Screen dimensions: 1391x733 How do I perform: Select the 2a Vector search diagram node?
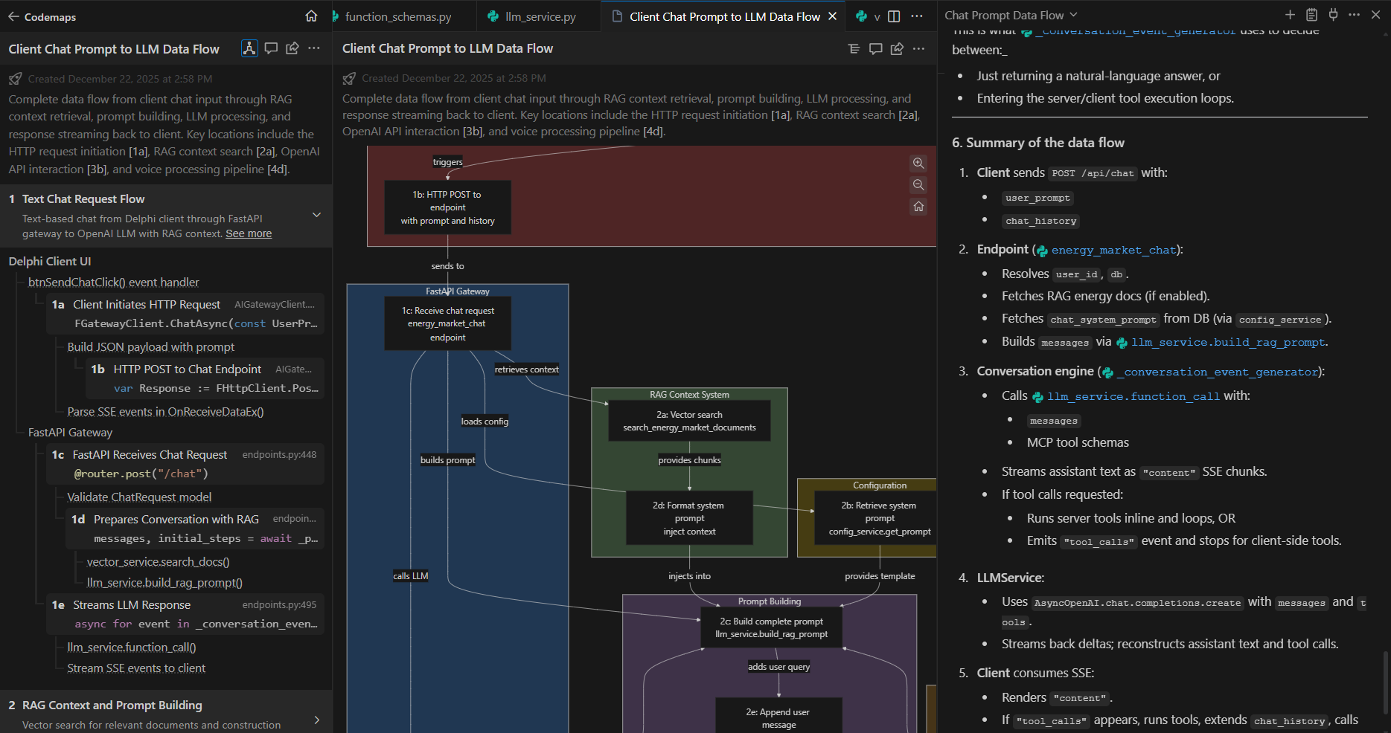(x=689, y=421)
